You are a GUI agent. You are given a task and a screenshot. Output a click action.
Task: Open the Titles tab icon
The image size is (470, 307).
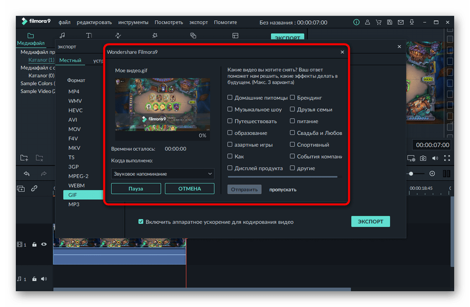(89, 36)
